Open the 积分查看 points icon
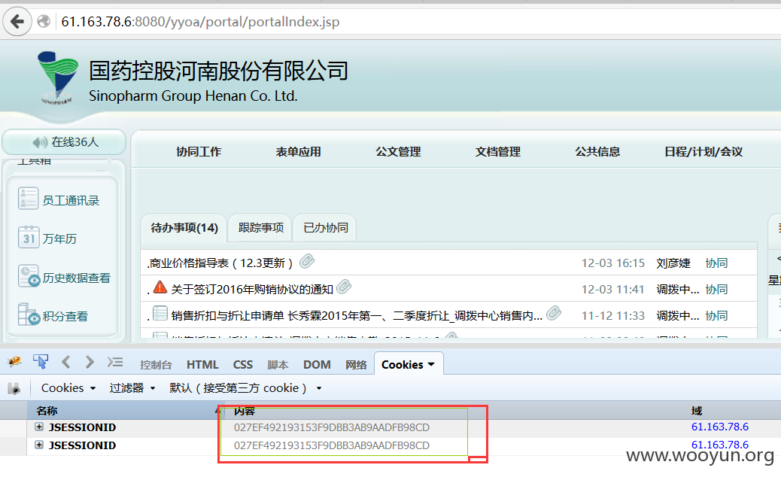 tap(29, 314)
